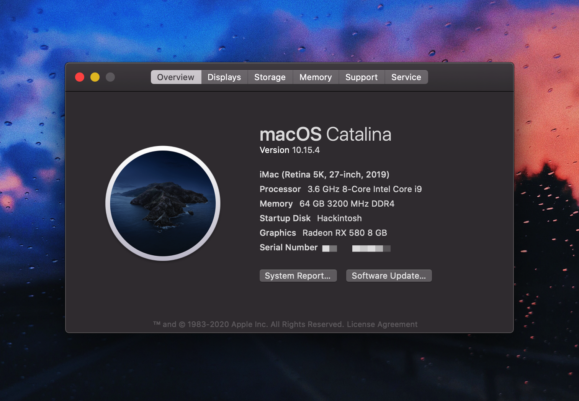Click the Hackintosh startup disk name
Image resolution: width=579 pixels, height=401 pixels.
pyautogui.click(x=339, y=218)
